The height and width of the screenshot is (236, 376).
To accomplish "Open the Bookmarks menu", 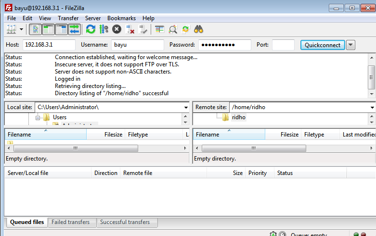I will pos(121,18).
